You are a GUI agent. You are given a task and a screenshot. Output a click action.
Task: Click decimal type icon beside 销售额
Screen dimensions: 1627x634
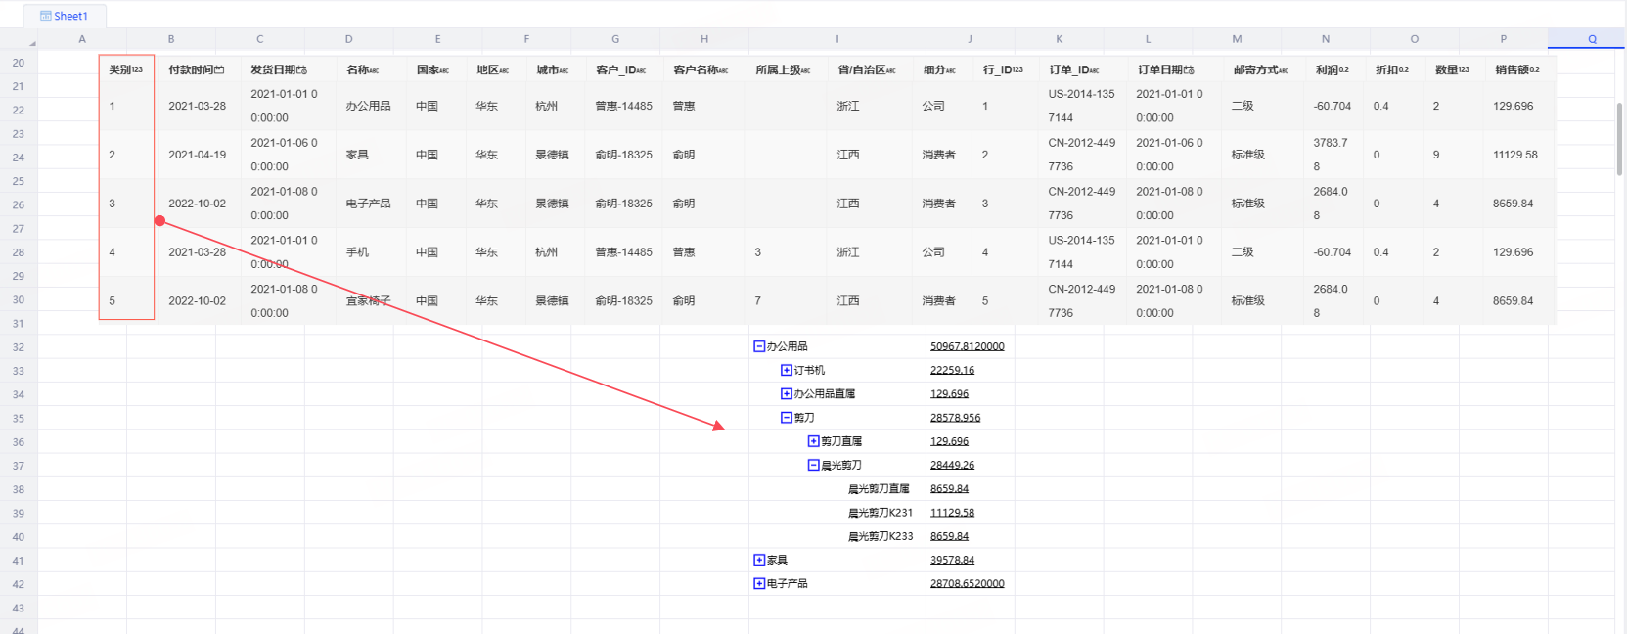pos(1534,70)
